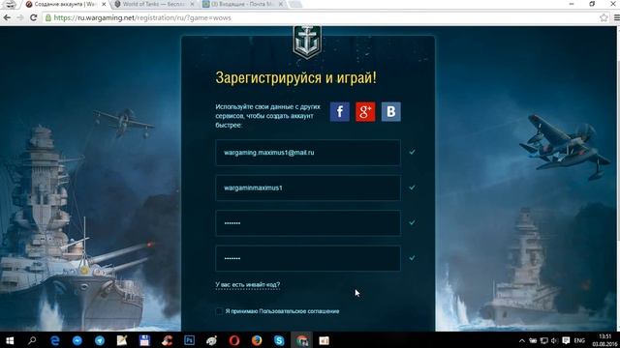
Task: Click the active Chrome taskbar icon
Action: (302, 340)
